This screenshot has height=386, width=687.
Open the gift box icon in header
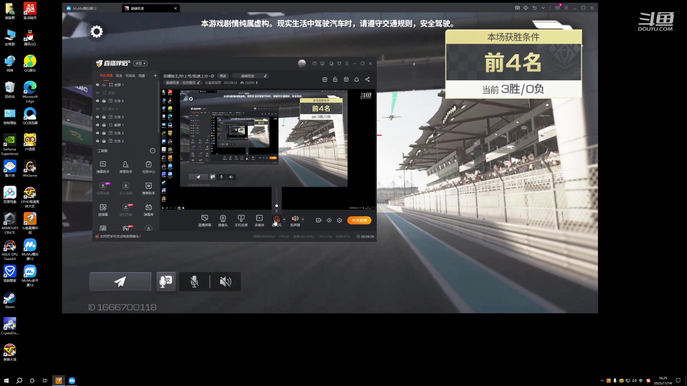click(325, 79)
